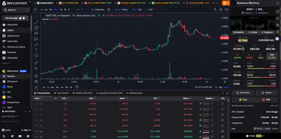Toggle the percent scale option

(x=216, y=87)
